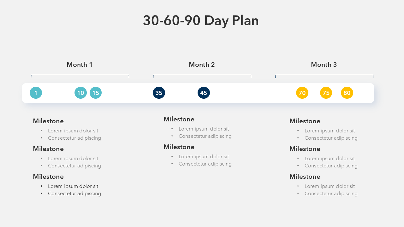Click the dark "Consectetur adipiscing" bullet text
The height and width of the screenshot is (227, 404).
point(74,194)
